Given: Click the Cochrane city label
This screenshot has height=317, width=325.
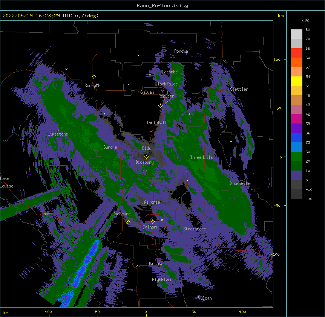Looking at the screenshot, I should [x=121, y=214].
